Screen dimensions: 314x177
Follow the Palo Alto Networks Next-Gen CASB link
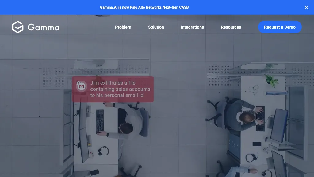pos(144,7)
